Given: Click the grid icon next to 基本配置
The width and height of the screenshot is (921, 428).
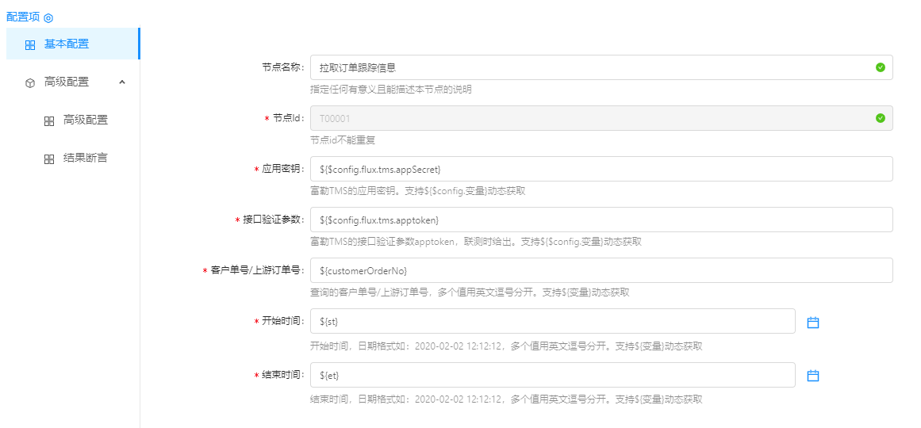Looking at the screenshot, I should [30, 45].
